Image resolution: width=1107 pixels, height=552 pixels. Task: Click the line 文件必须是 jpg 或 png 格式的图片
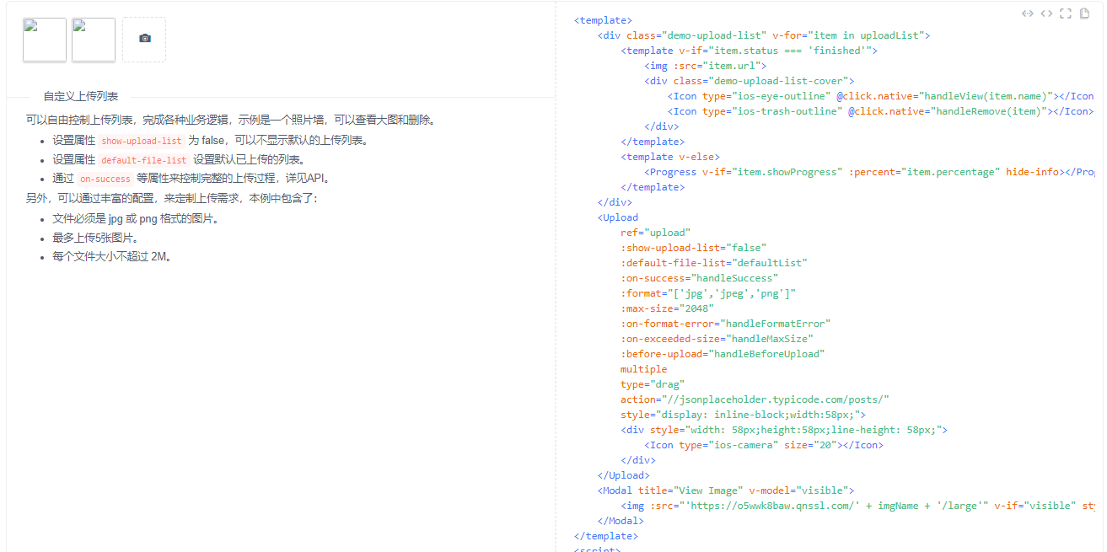(x=137, y=219)
